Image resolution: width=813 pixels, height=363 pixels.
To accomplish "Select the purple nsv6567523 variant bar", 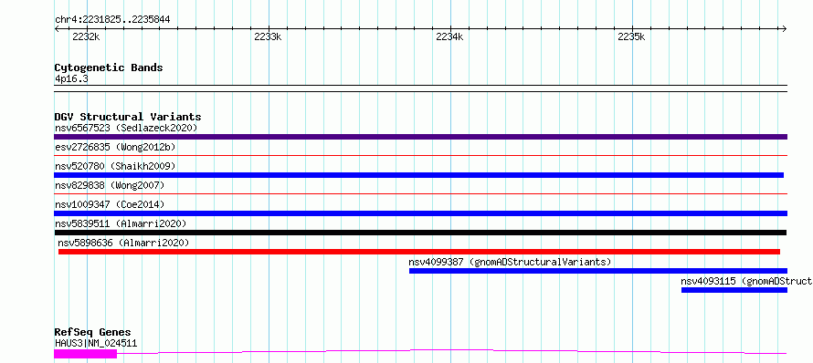I will pyautogui.click(x=420, y=137).
